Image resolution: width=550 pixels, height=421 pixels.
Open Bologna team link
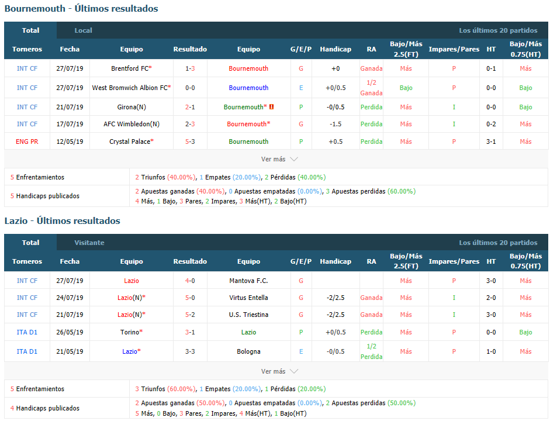[x=248, y=351]
